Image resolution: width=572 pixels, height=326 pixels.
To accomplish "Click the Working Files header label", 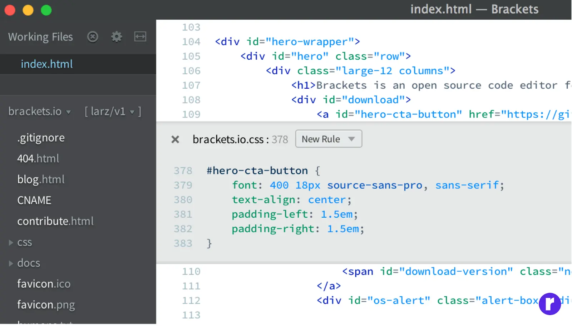I will click(x=40, y=37).
